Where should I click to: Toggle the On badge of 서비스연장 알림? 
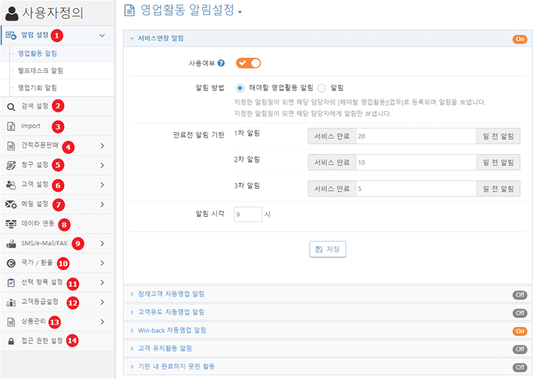(x=520, y=39)
